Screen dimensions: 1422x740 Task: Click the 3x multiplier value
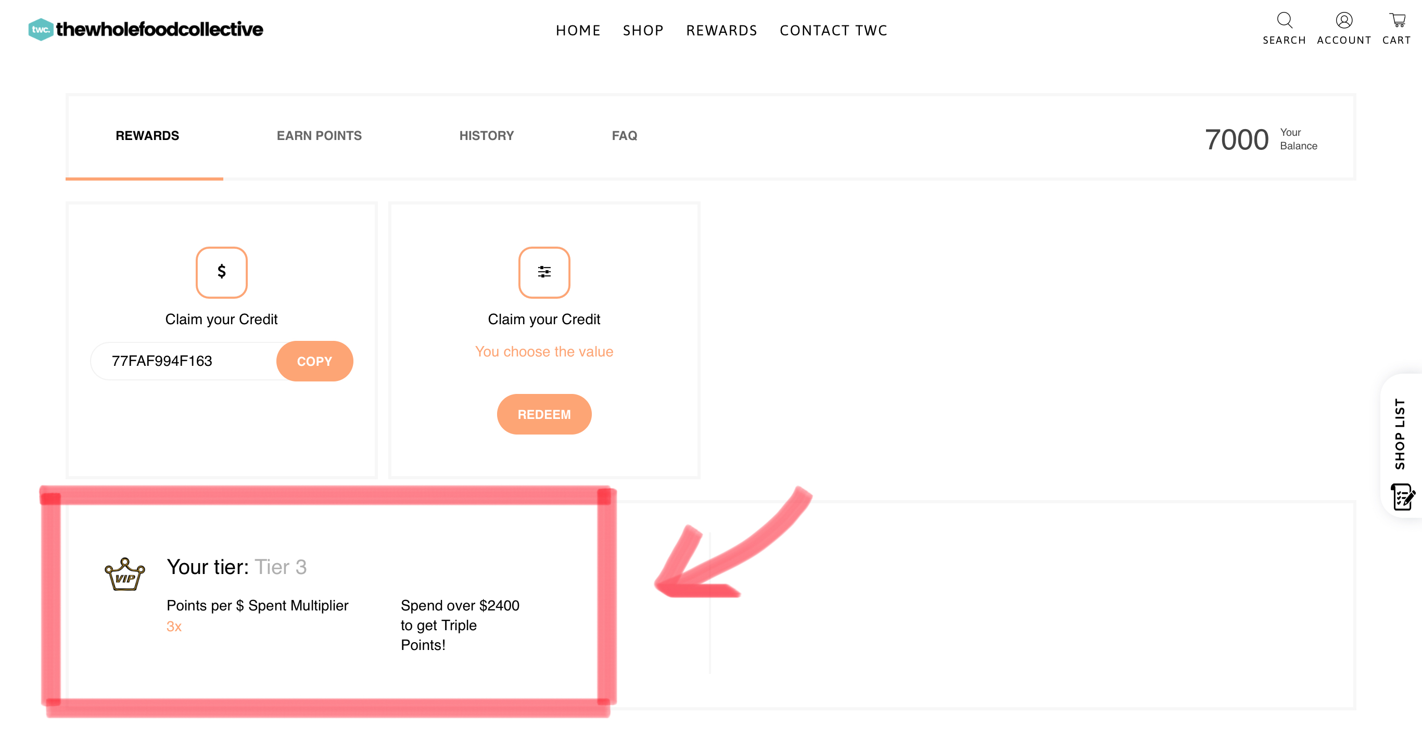(x=174, y=627)
